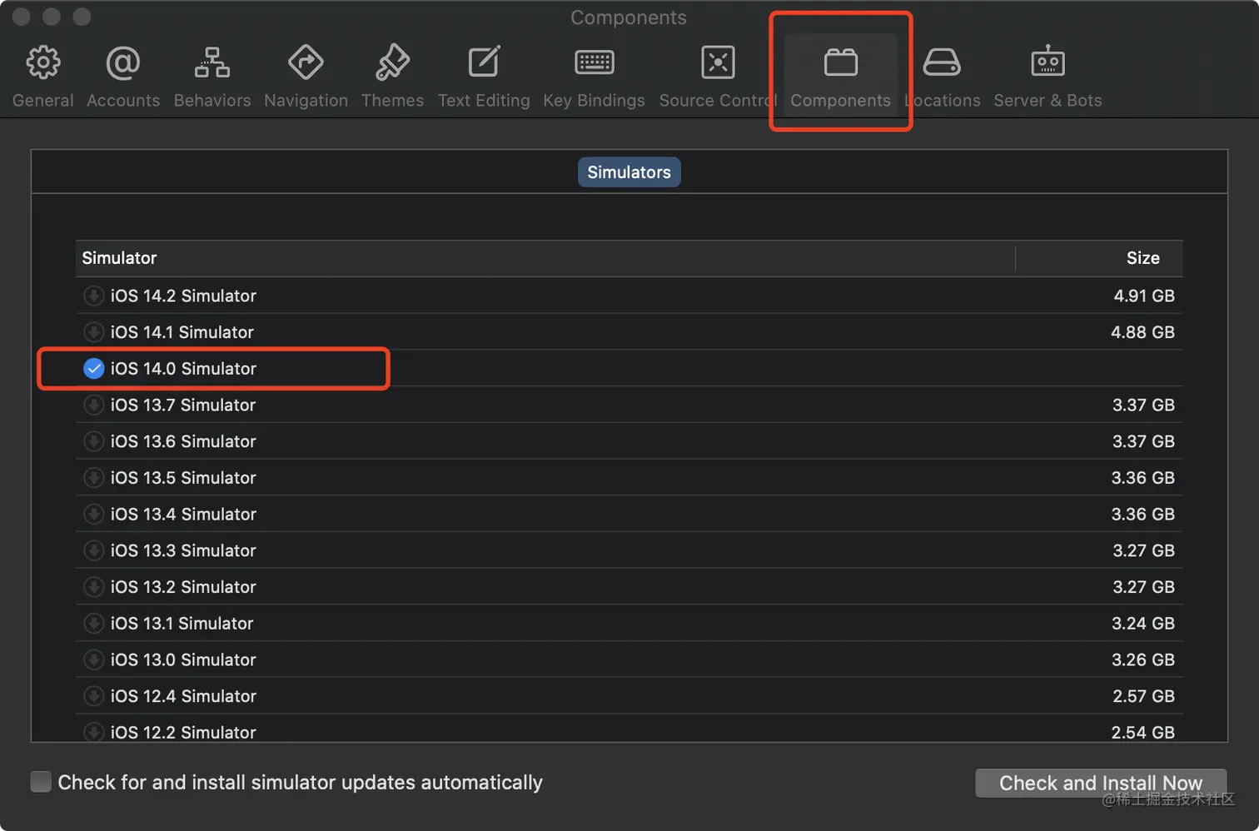Download the iOS 12.4 Simulator
1259x831 pixels.
tap(94, 696)
